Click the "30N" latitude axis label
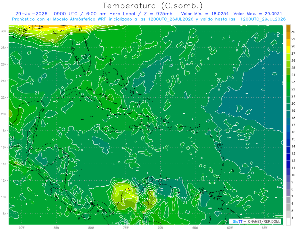Screen dimensions: 300x231 point(4,31)
